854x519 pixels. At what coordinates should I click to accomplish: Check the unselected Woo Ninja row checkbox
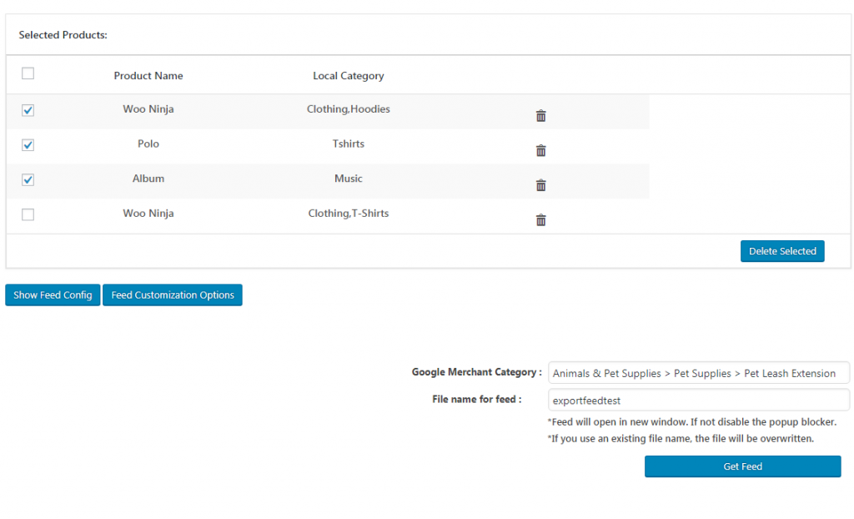[x=28, y=214]
